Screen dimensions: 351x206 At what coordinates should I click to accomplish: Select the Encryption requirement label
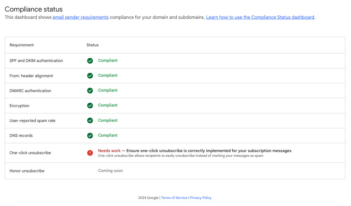[x=19, y=105]
